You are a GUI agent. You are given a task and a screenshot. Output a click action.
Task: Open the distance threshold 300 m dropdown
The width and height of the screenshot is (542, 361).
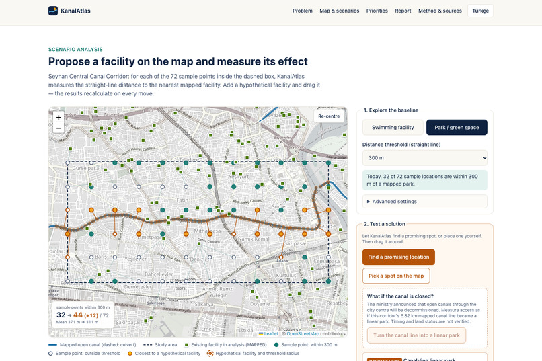(425, 158)
